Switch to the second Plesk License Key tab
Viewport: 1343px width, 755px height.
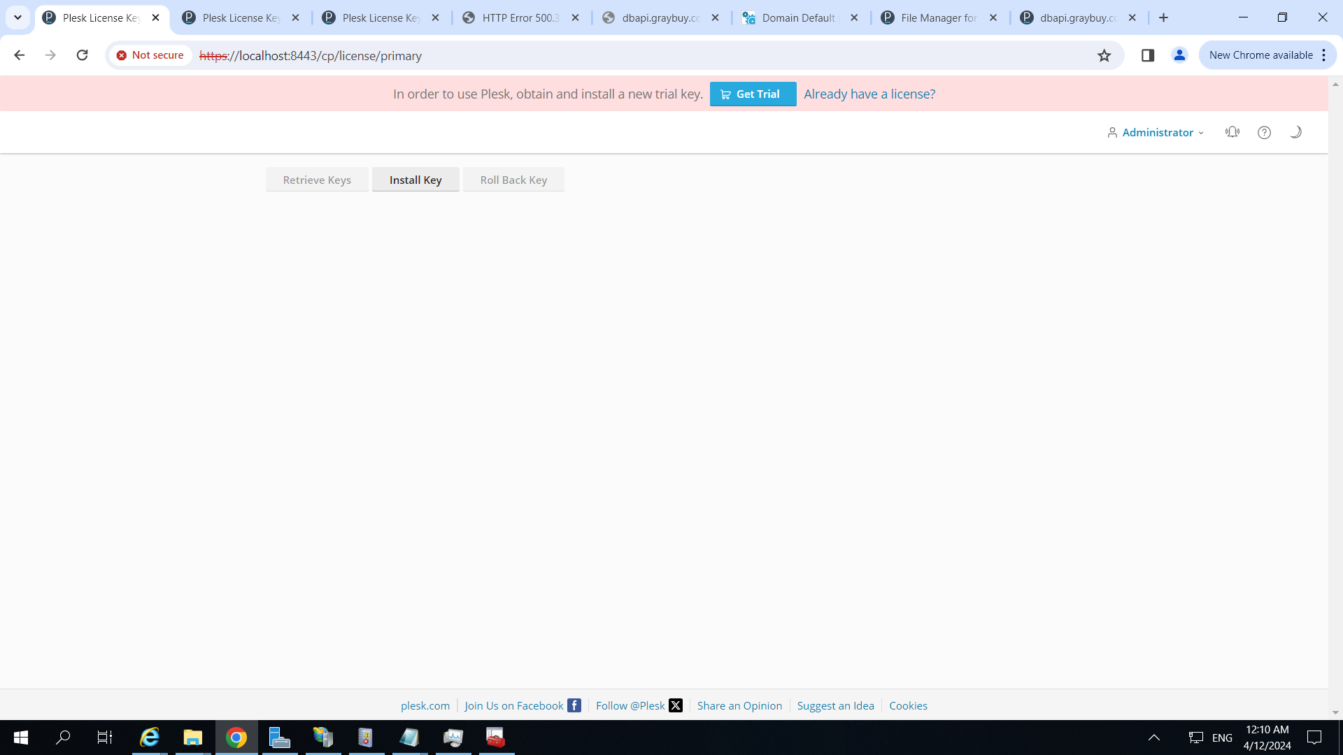click(241, 18)
